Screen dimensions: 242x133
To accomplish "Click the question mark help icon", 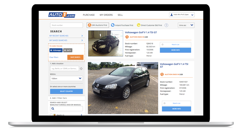I will tap(166, 25).
